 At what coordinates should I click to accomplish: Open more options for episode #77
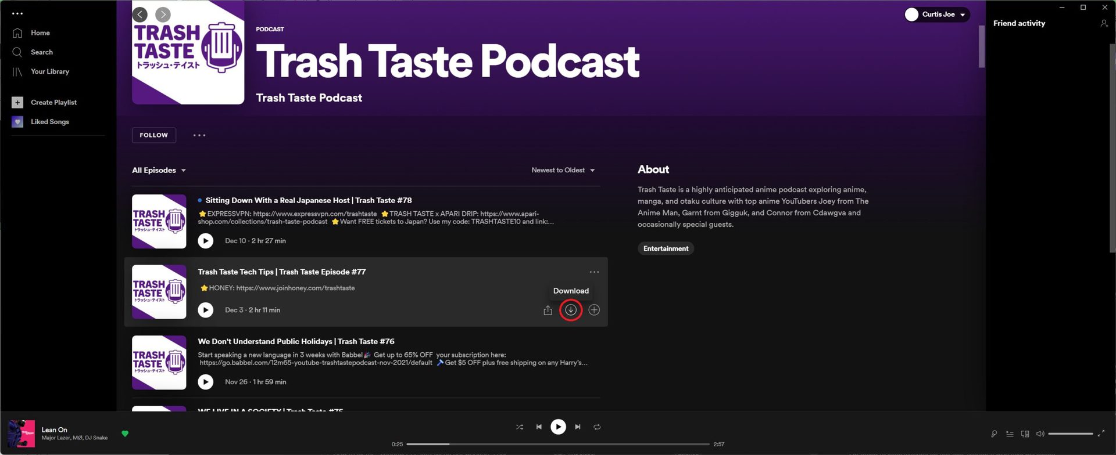594,272
